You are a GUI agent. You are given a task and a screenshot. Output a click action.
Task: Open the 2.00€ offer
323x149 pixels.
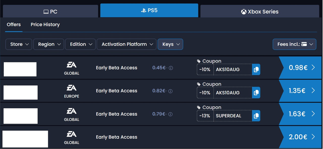point(301,137)
